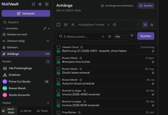
Task: Open Aufklappbare Threads dropdown
Action: [94, 25]
